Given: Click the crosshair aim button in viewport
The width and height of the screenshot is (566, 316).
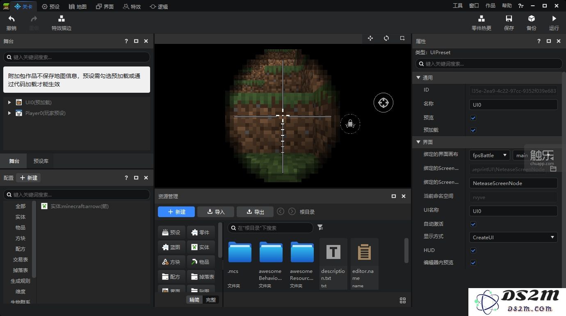Looking at the screenshot, I should click(383, 103).
